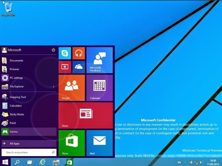This screenshot has width=222, height=166.
Task: Launch Paint
Action: click(29, 123)
